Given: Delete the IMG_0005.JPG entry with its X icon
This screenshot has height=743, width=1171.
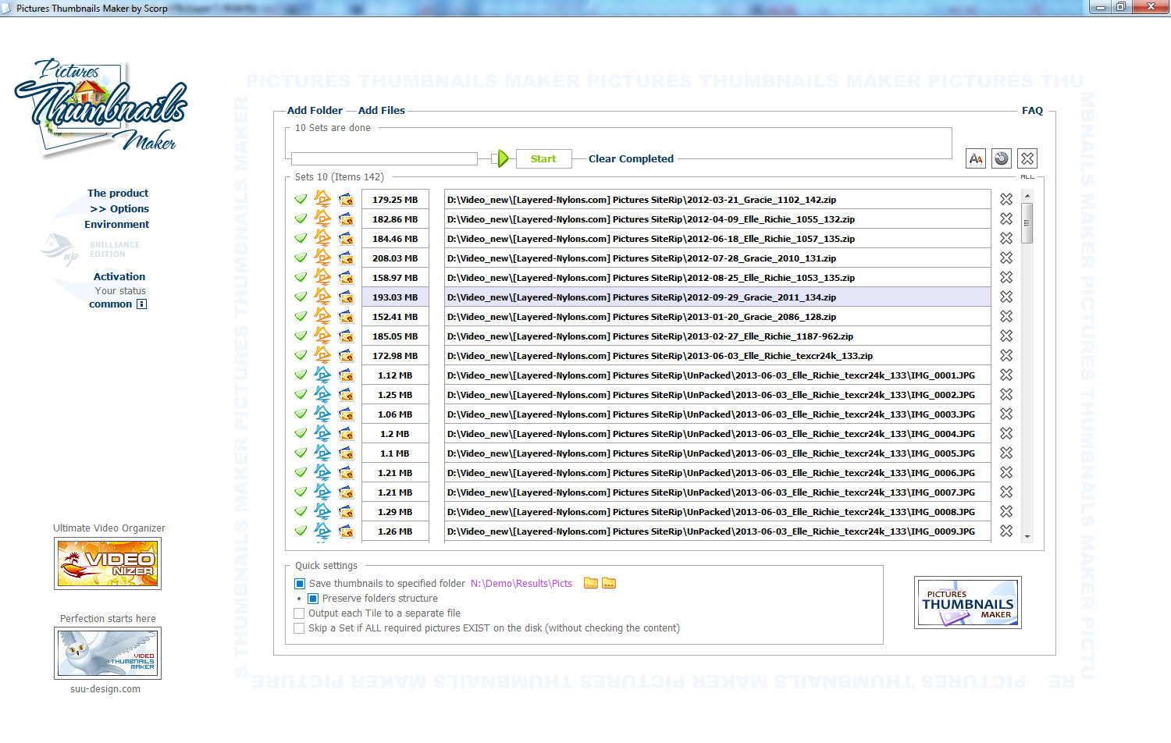Looking at the screenshot, I should click(1006, 453).
